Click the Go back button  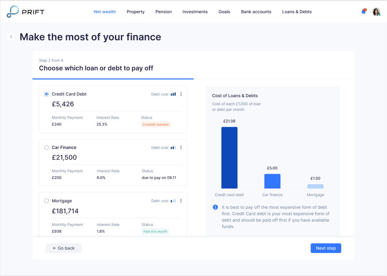tap(64, 248)
